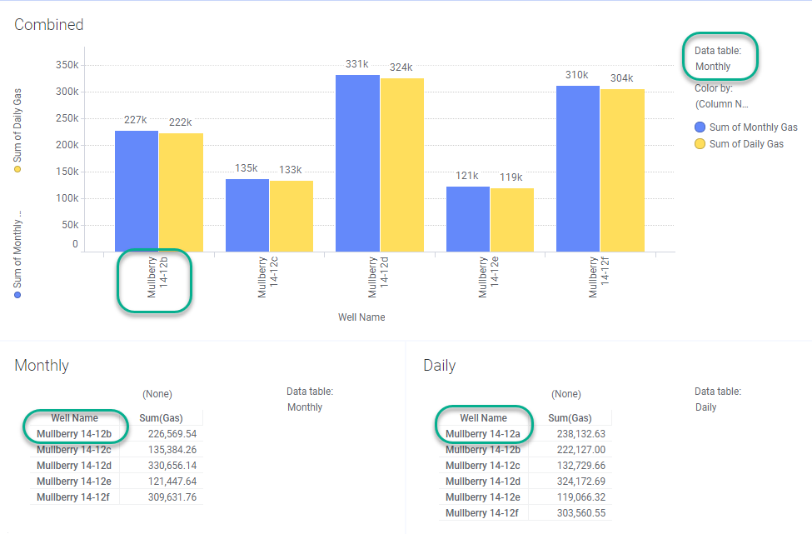The height and width of the screenshot is (534, 812).
Task: Click the Well Name header in Monthly table
Action: (x=75, y=418)
